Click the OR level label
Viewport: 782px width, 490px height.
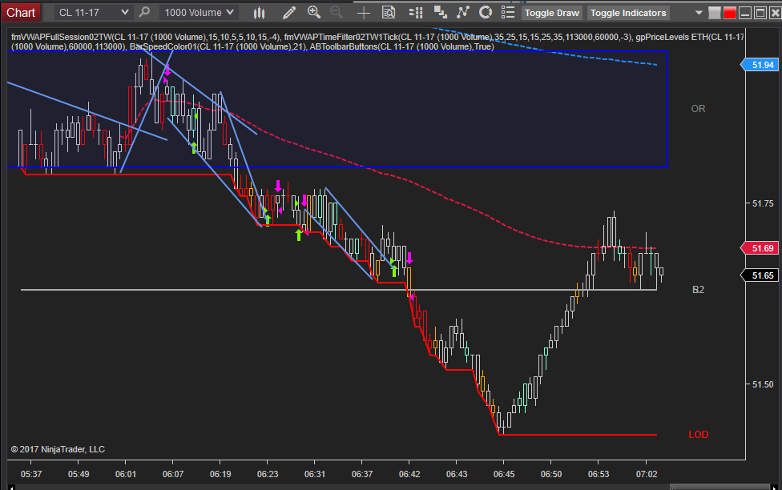[x=698, y=109]
